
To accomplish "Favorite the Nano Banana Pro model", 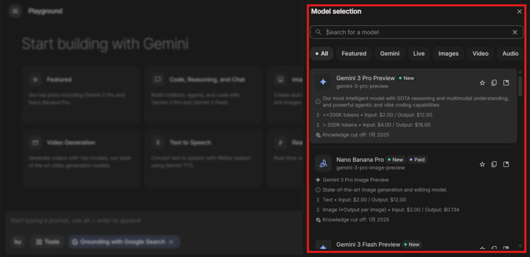I will 482,164.
